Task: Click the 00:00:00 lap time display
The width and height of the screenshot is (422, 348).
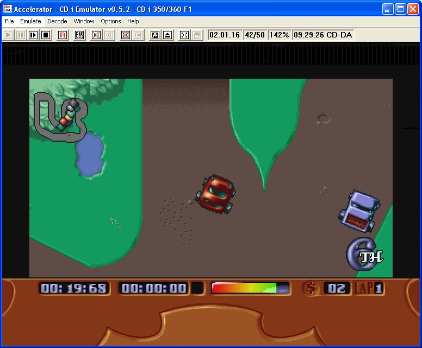Action: (x=154, y=288)
